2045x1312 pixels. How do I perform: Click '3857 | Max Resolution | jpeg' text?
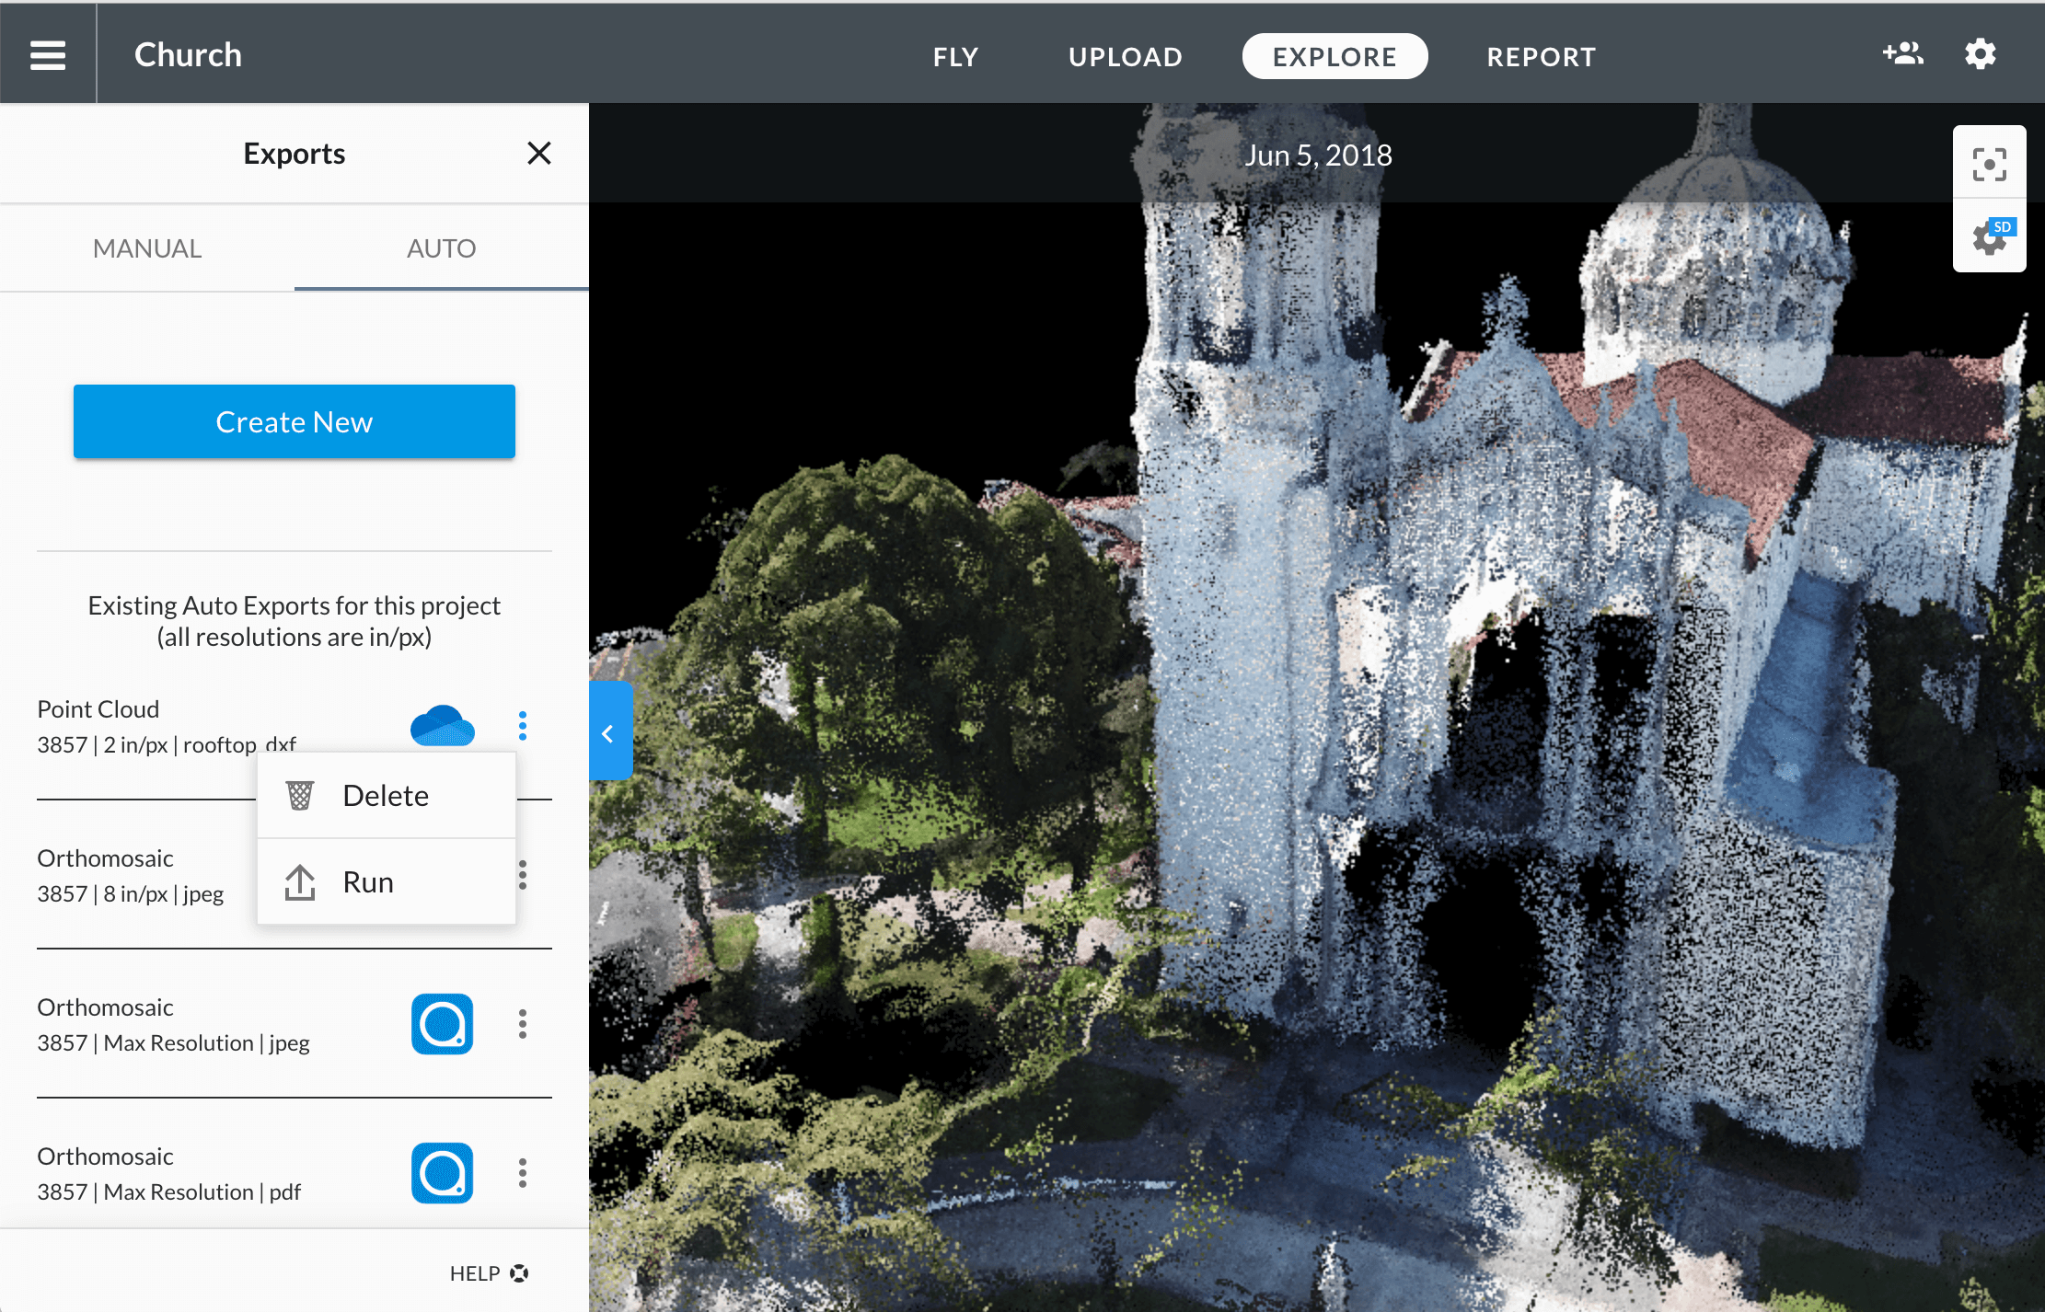[173, 1042]
